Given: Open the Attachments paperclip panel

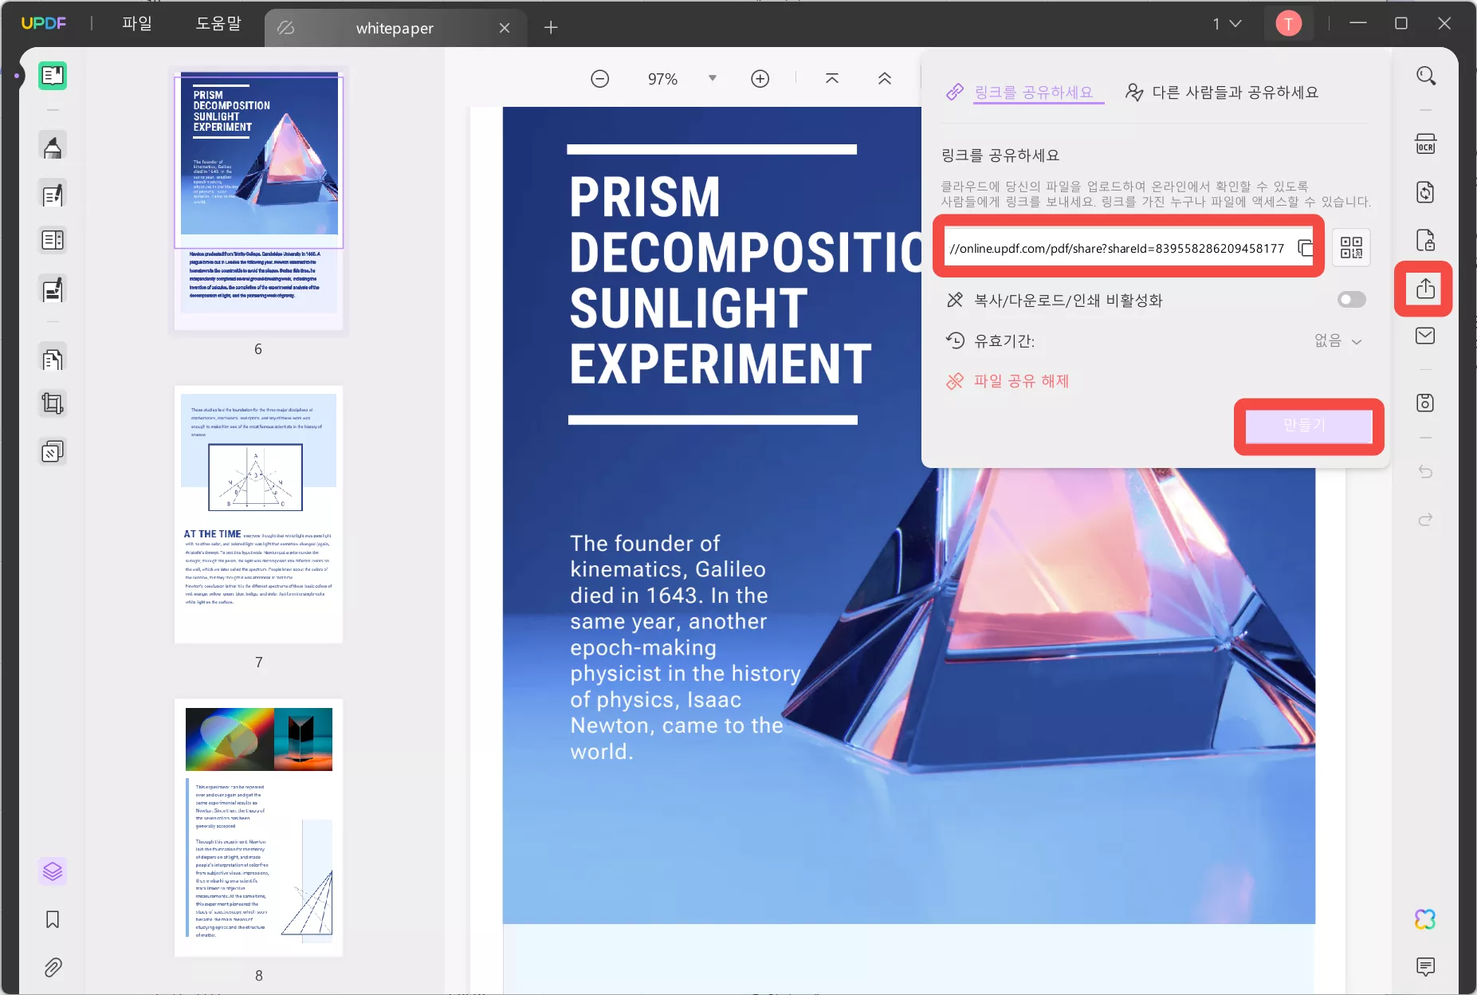Looking at the screenshot, I should [x=53, y=968].
